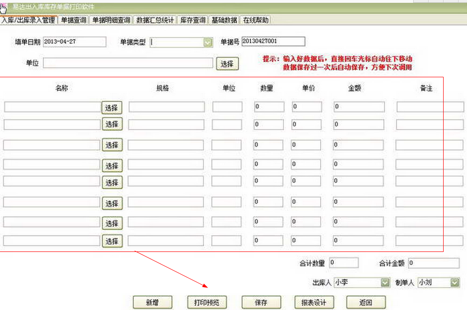Go to the 数据汇总统计 tab
Viewport: 467px width, 310px height.
point(155,20)
